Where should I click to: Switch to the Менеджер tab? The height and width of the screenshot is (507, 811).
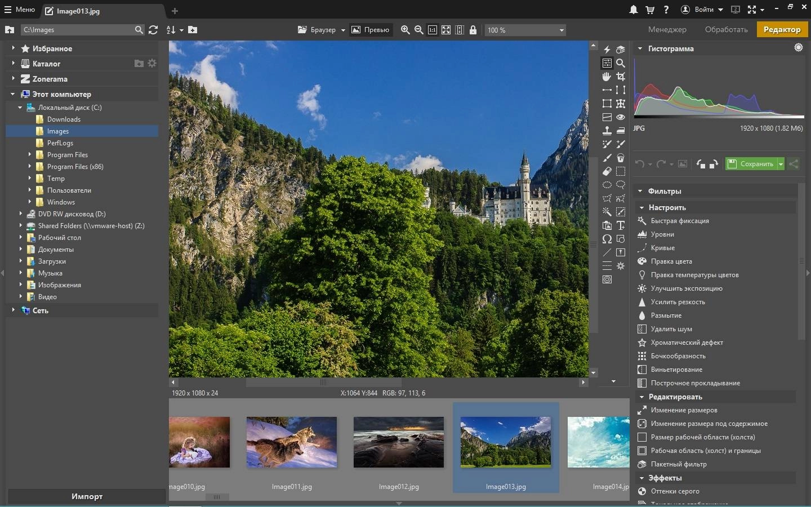pyautogui.click(x=667, y=29)
